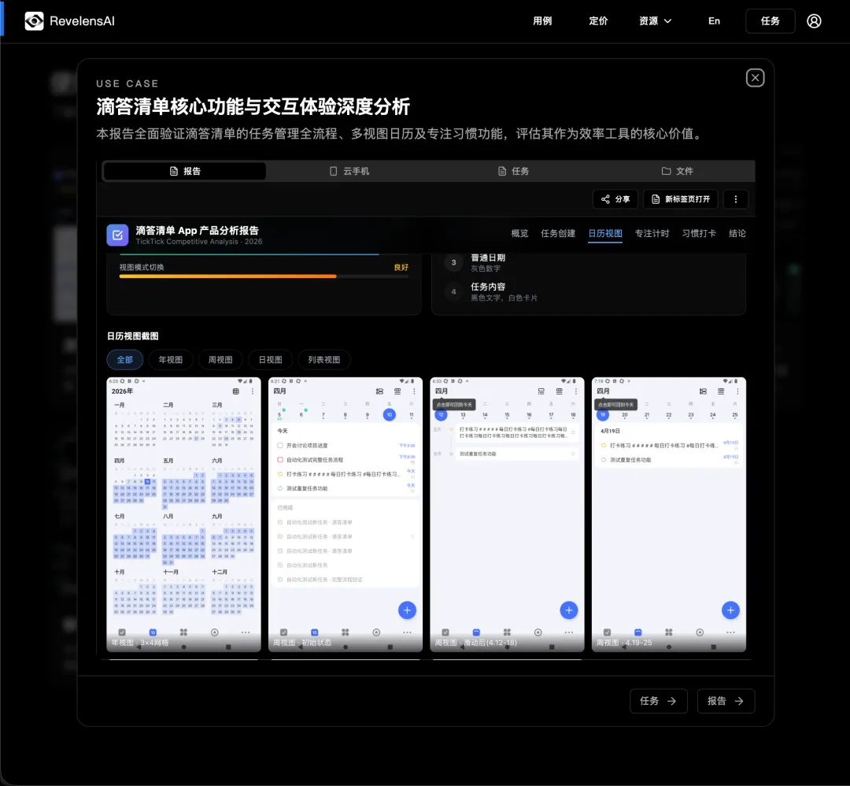Click the 任务 button in top navbar
This screenshot has height=786, width=850.
coord(770,21)
